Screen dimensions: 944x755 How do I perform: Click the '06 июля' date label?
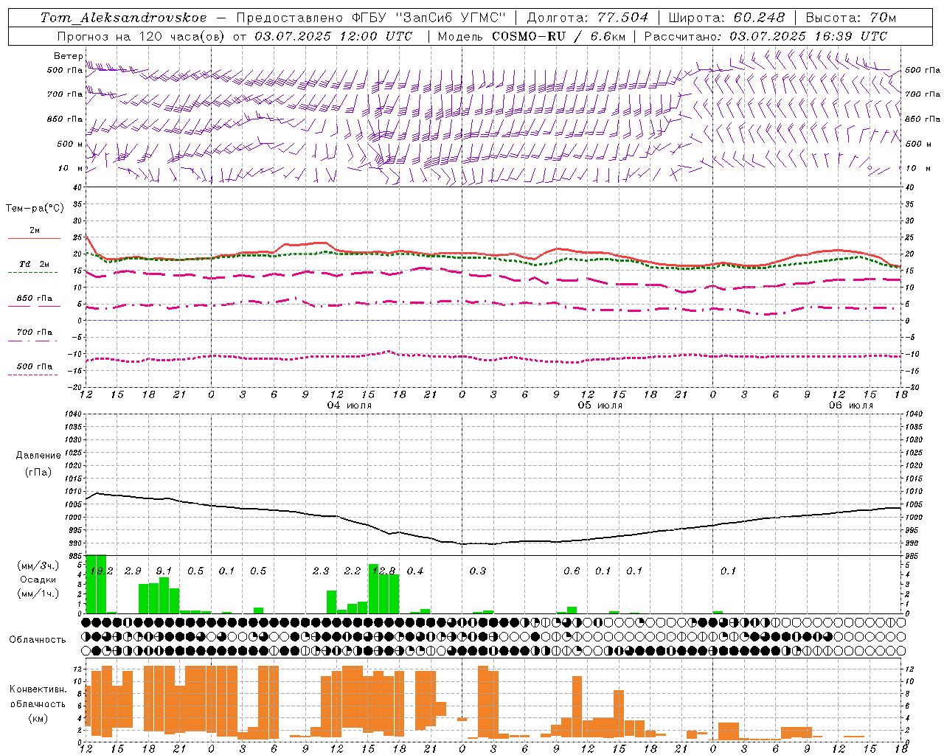pyautogui.click(x=851, y=406)
